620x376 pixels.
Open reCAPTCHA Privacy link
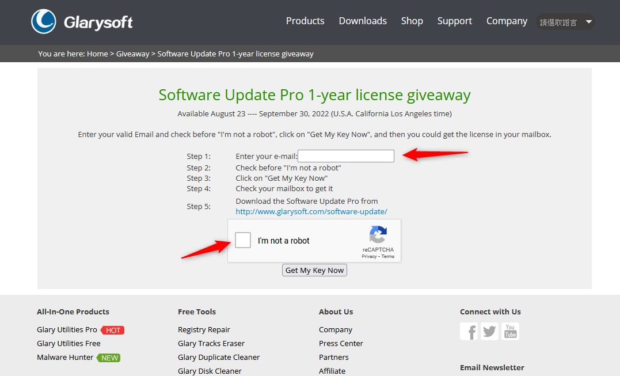(369, 256)
